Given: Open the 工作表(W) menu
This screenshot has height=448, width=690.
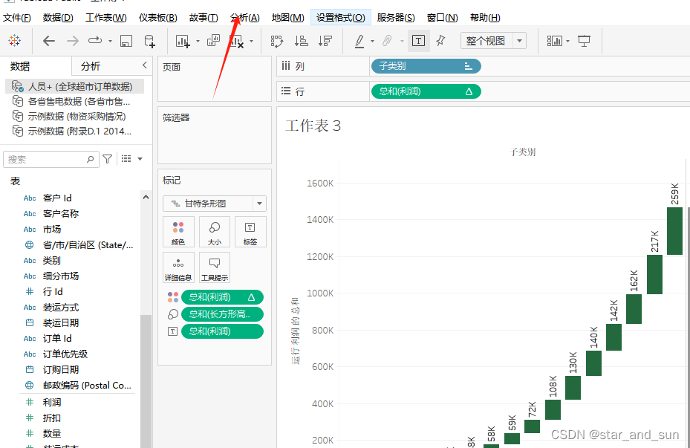Looking at the screenshot, I should click(x=105, y=18).
